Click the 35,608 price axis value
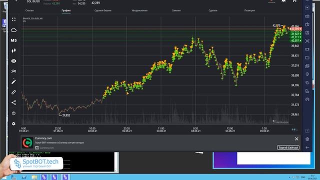 coord(295,75)
